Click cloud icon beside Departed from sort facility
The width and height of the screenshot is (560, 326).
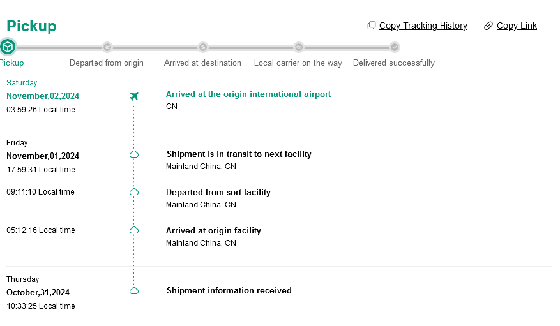pyautogui.click(x=134, y=192)
